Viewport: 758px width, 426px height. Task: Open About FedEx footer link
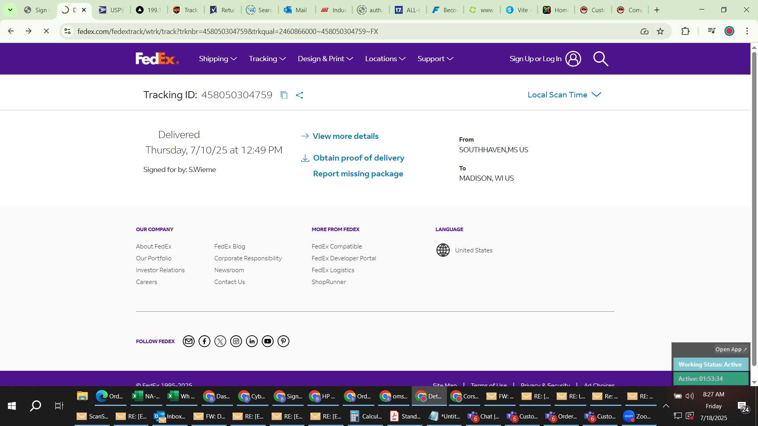click(154, 246)
